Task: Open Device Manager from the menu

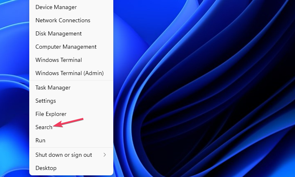Action: (x=71, y=7)
